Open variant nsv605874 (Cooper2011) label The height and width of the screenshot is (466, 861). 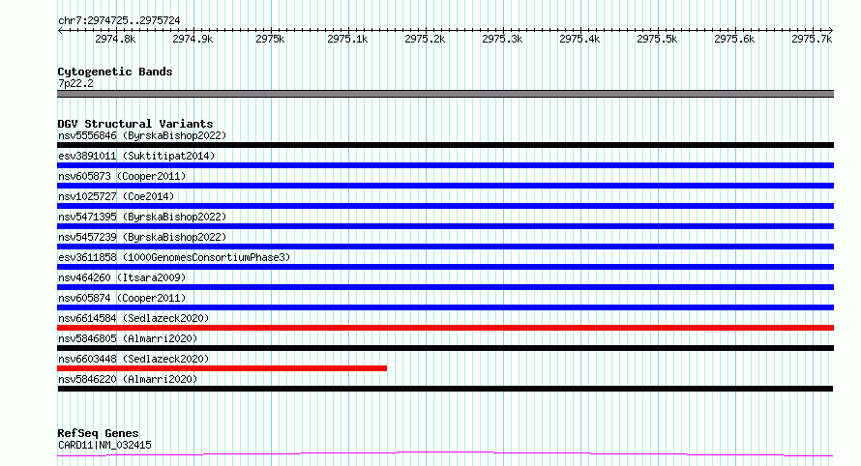122,298
